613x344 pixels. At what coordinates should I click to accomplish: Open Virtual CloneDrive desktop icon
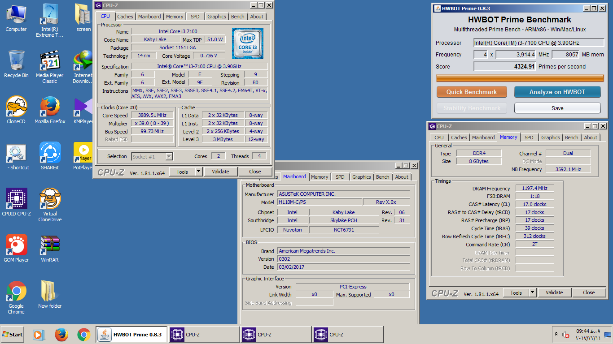pyautogui.click(x=50, y=206)
